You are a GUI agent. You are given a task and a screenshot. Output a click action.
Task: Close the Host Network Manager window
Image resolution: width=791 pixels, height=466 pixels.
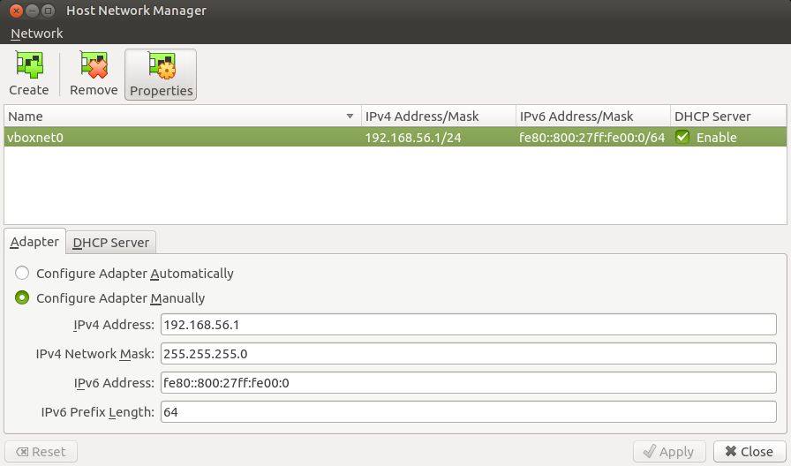tap(16, 11)
